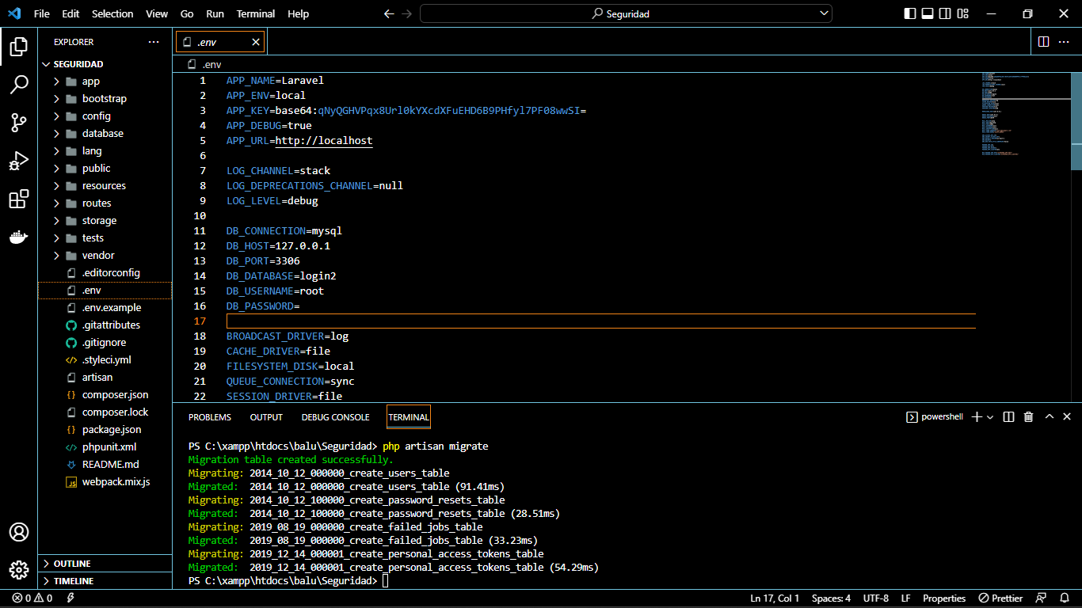Image resolution: width=1082 pixels, height=608 pixels.
Task: Open the Source Control view
Action: tap(19, 123)
